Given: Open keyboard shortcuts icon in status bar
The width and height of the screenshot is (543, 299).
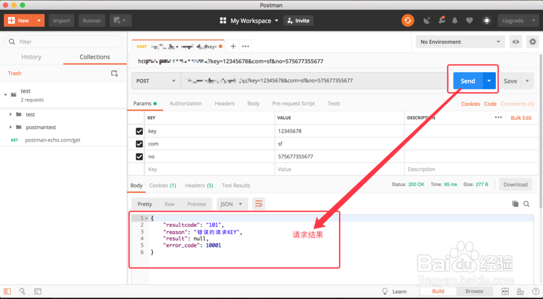Looking at the screenshot, I should [520, 291].
